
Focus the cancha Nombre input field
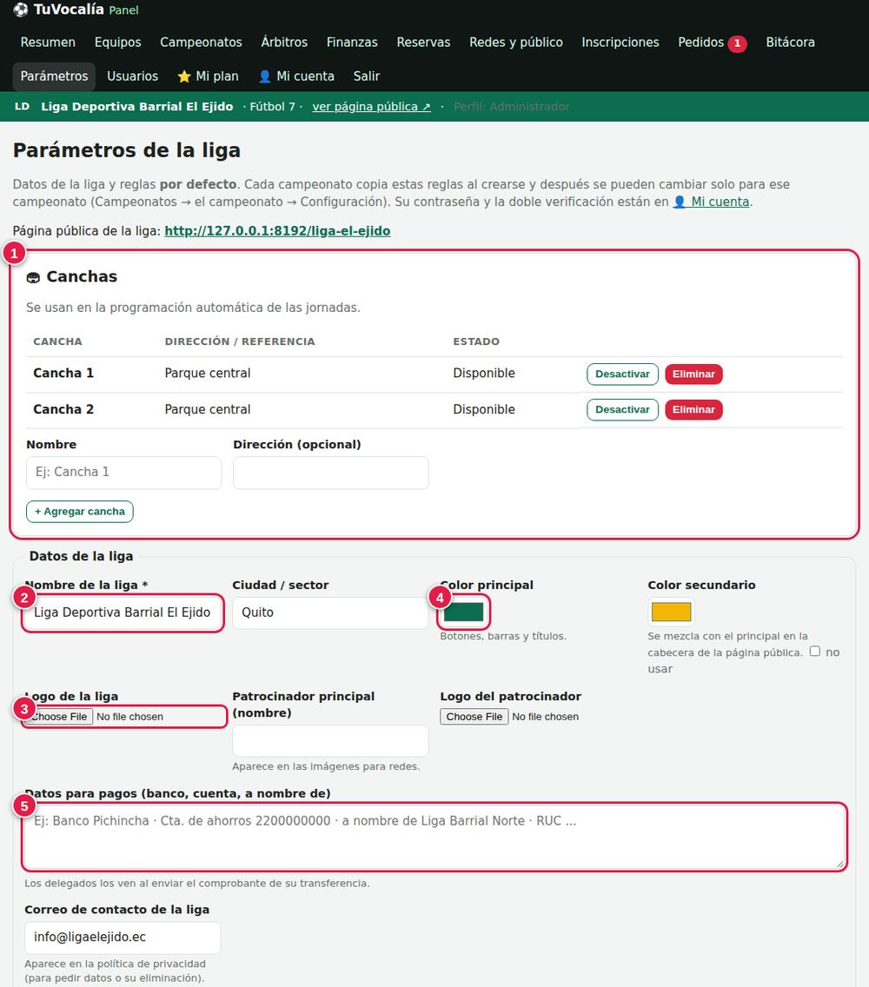123,472
